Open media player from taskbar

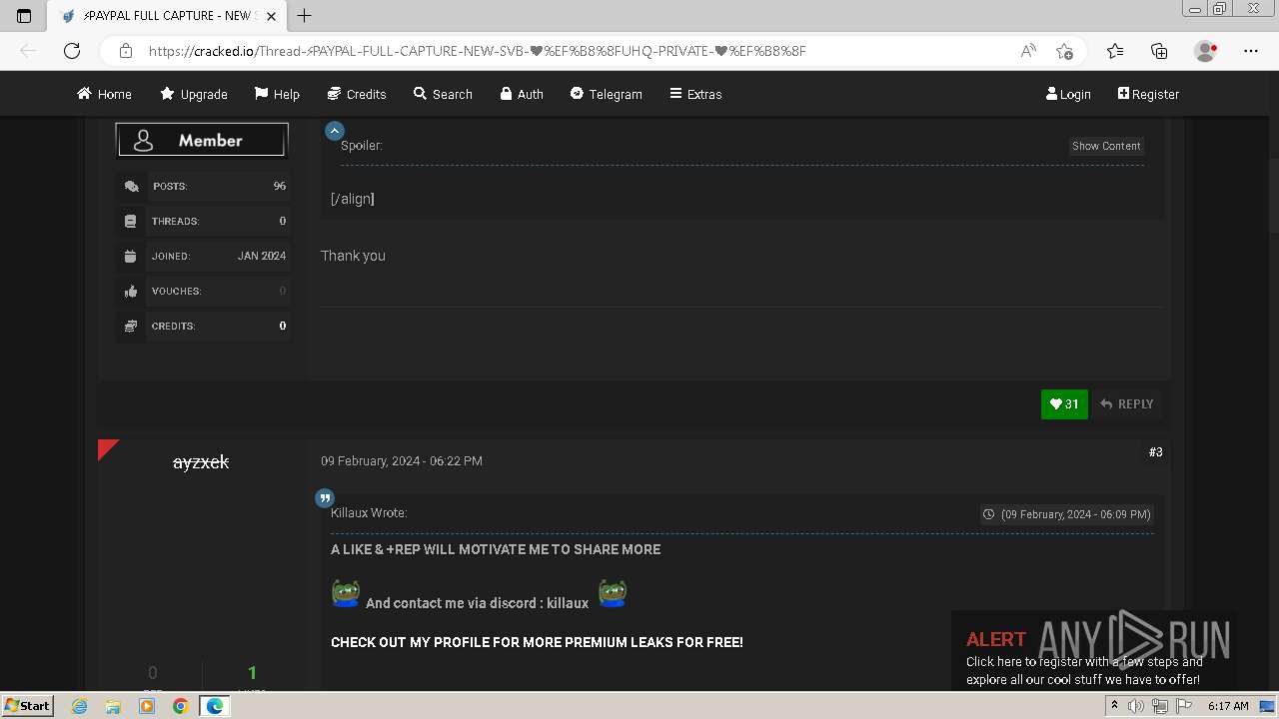point(147,706)
